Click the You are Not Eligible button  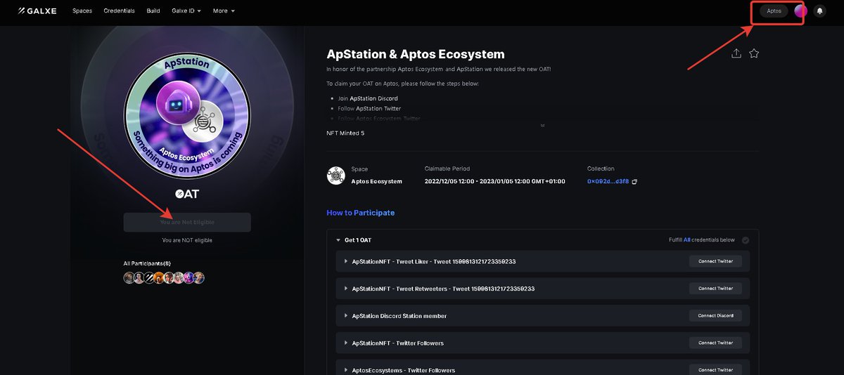187,222
